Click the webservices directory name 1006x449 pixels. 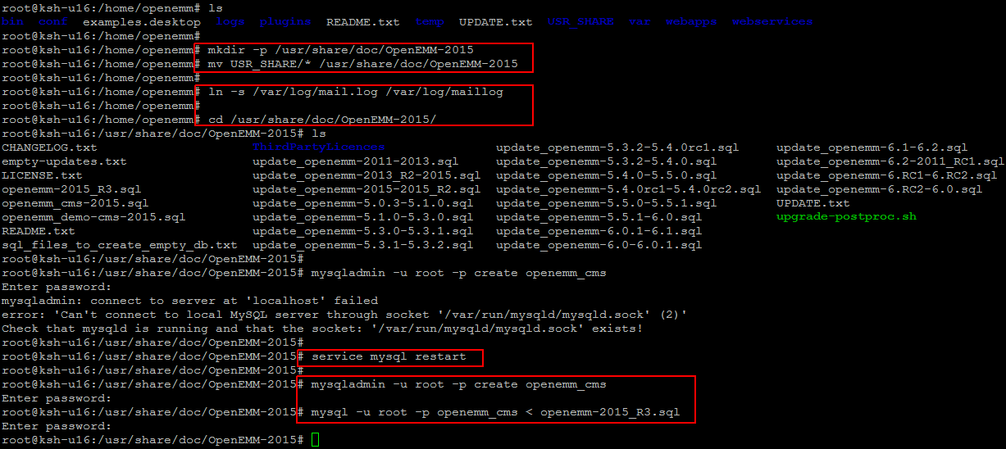click(772, 22)
